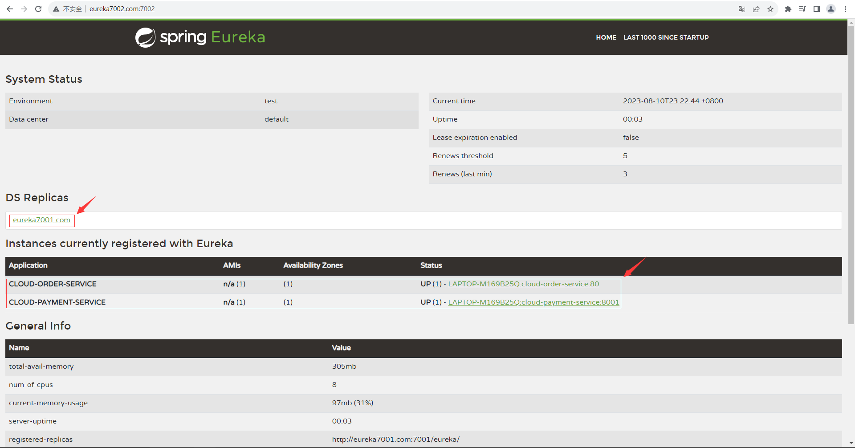Viewport: 855px width, 448px height.
Task: Click current-memory-usage value 97mb (31%)
Action: (x=353, y=403)
